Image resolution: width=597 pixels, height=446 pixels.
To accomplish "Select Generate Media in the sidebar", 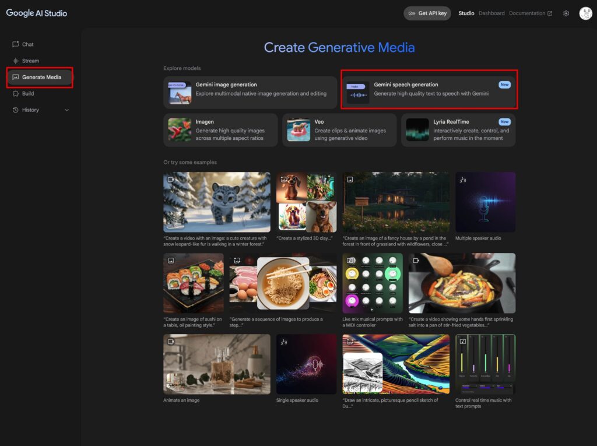I will pos(40,77).
